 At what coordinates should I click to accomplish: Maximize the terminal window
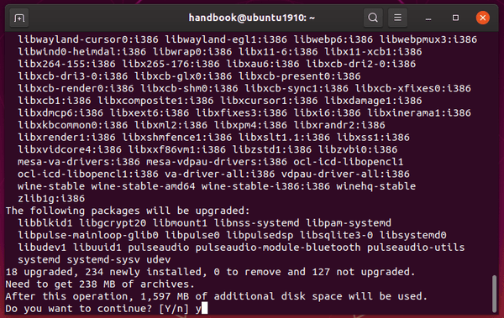click(455, 18)
